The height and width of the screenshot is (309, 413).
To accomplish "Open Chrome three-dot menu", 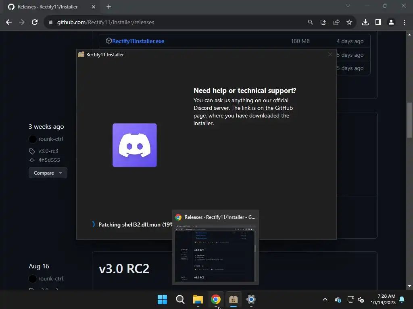I will (x=404, y=23).
